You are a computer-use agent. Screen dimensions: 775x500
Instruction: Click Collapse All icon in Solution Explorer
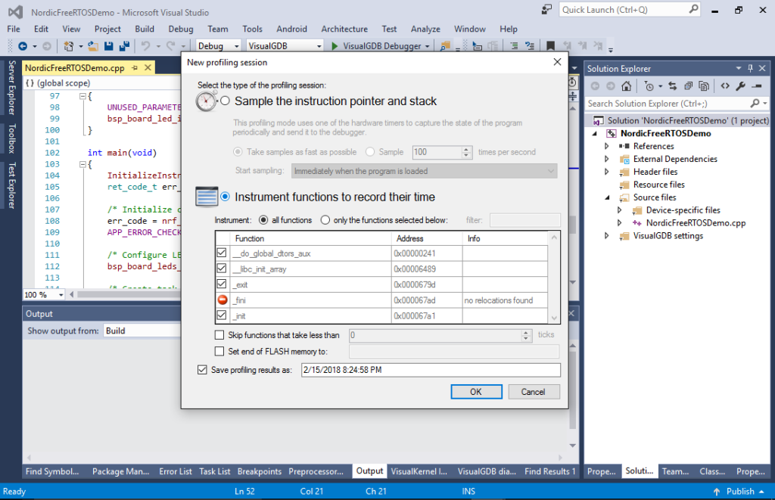click(x=689, y=86)
